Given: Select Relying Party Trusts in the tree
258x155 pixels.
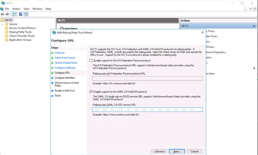Looking at the screenshot, I should [x=20, y=32].
